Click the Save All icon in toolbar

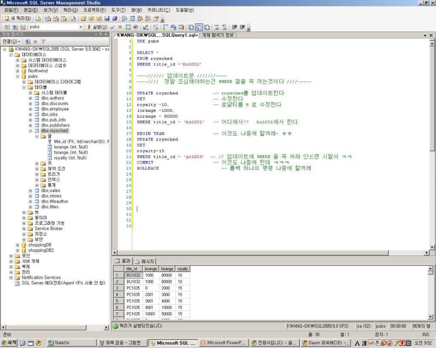tap(115, 18)
